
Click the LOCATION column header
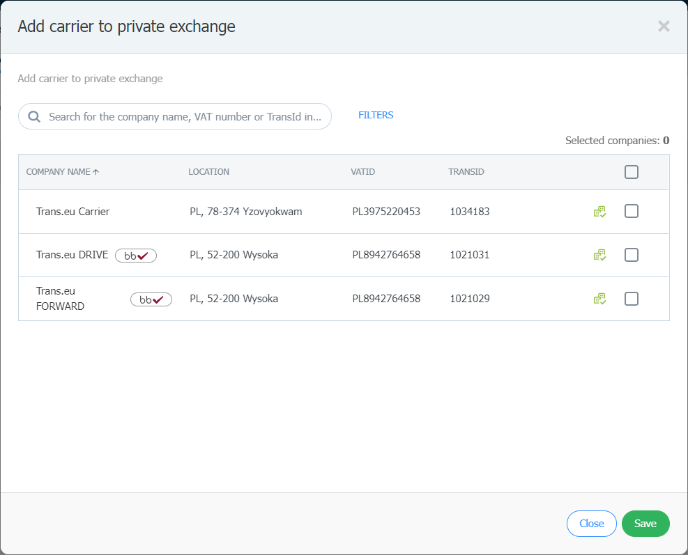coord(209,172)
